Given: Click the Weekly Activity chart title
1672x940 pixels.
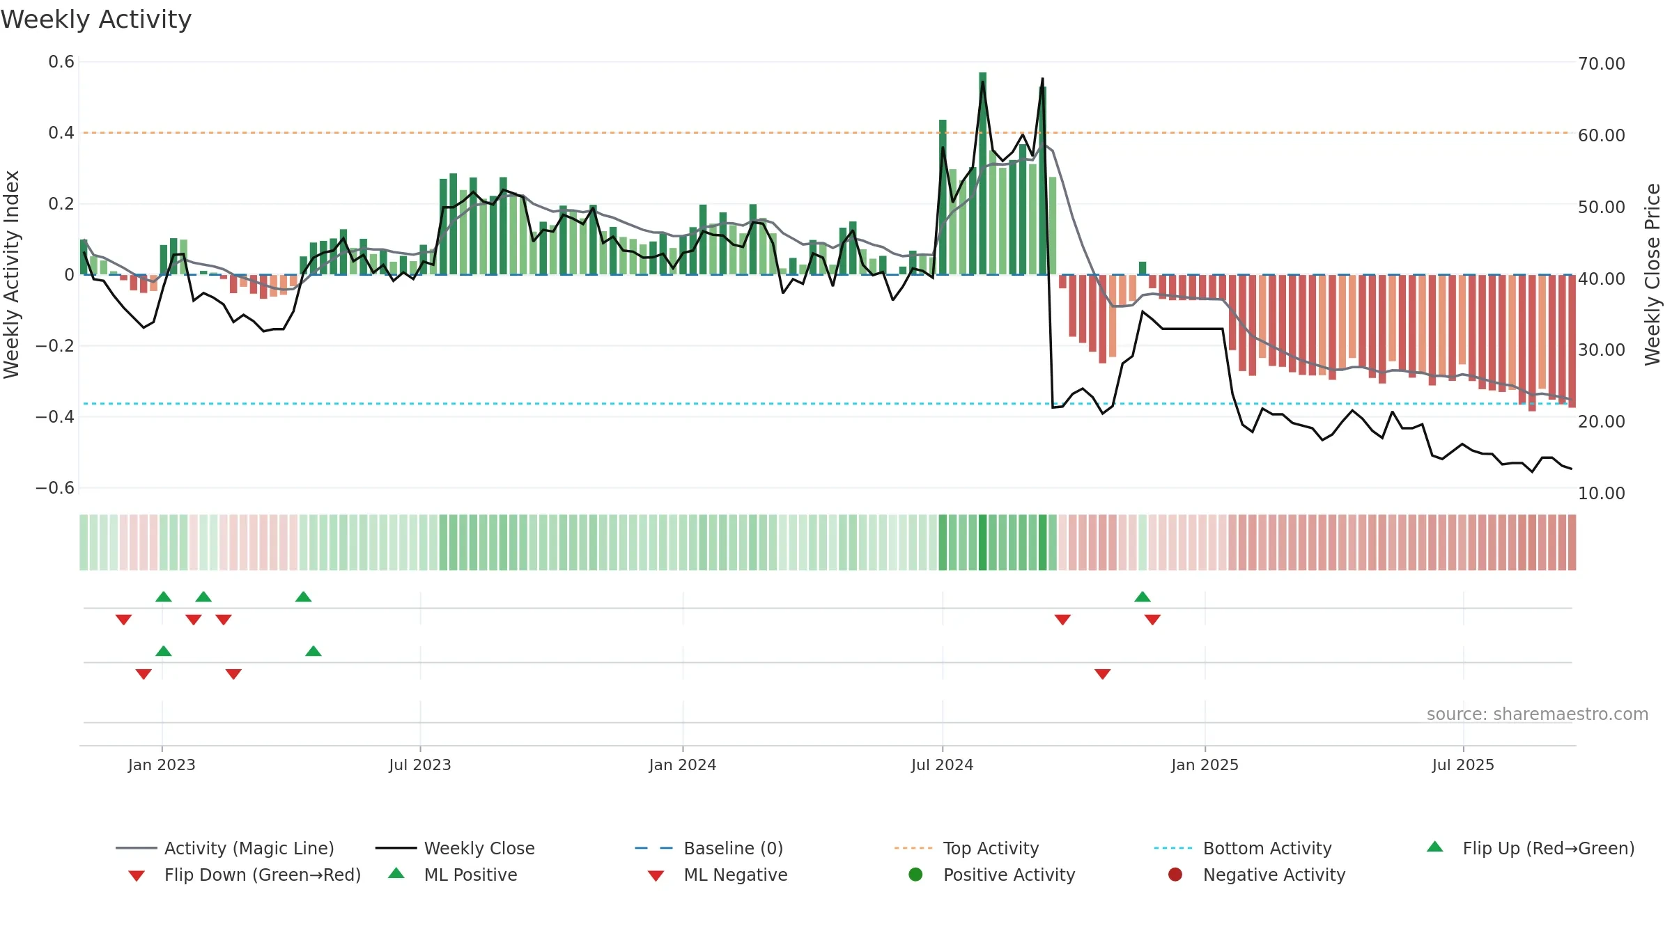Looking at the screenshot, I should pos(96,19).
